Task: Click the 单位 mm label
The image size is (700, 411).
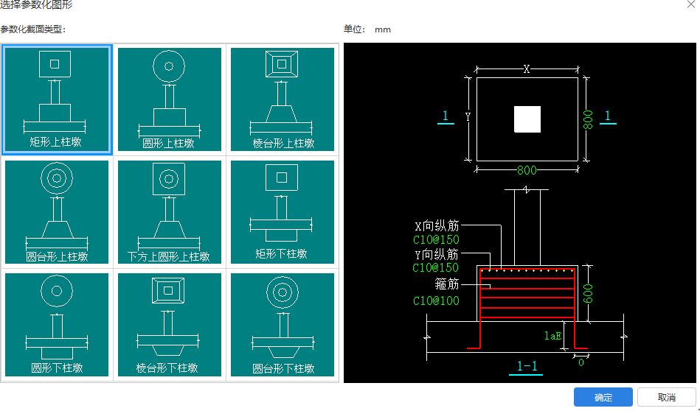Action: tap(367, 29)
